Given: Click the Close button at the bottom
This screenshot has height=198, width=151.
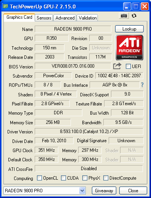Looking at the screenshot, I should (133, 191).
